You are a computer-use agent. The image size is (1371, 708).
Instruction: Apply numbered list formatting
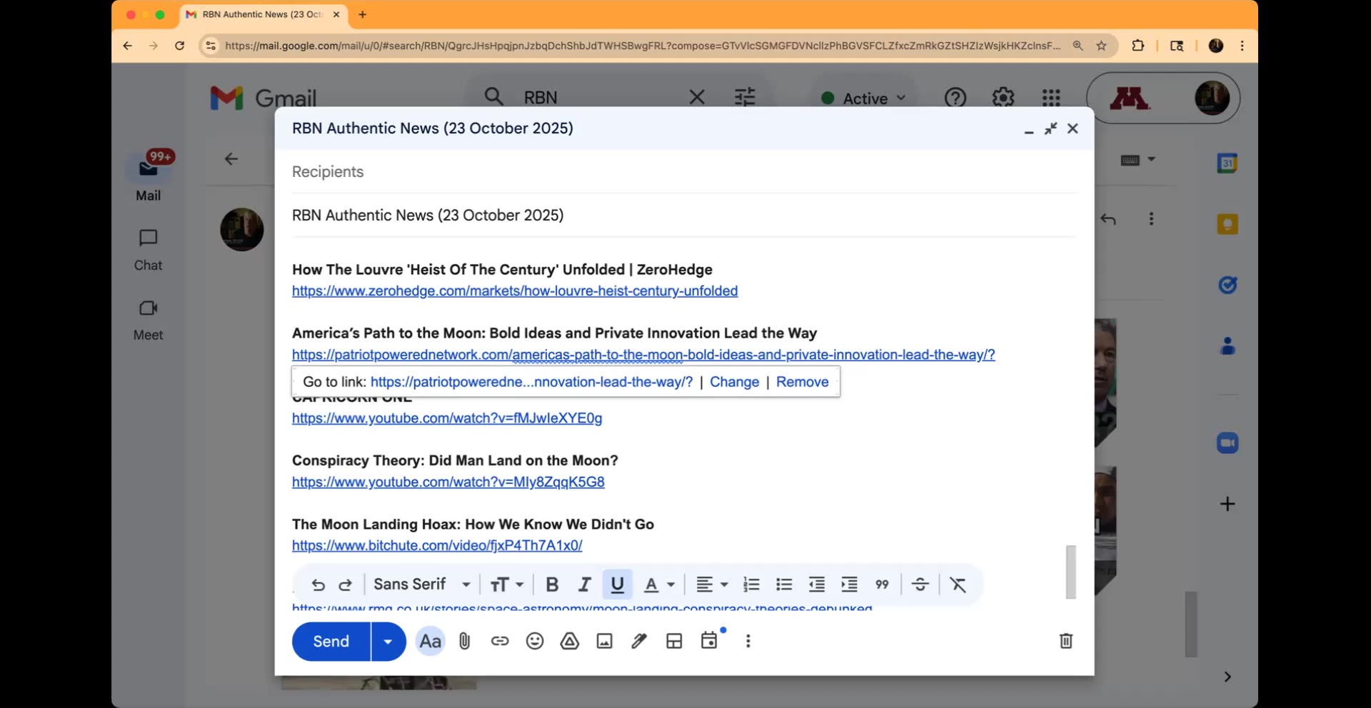(751, 585)
